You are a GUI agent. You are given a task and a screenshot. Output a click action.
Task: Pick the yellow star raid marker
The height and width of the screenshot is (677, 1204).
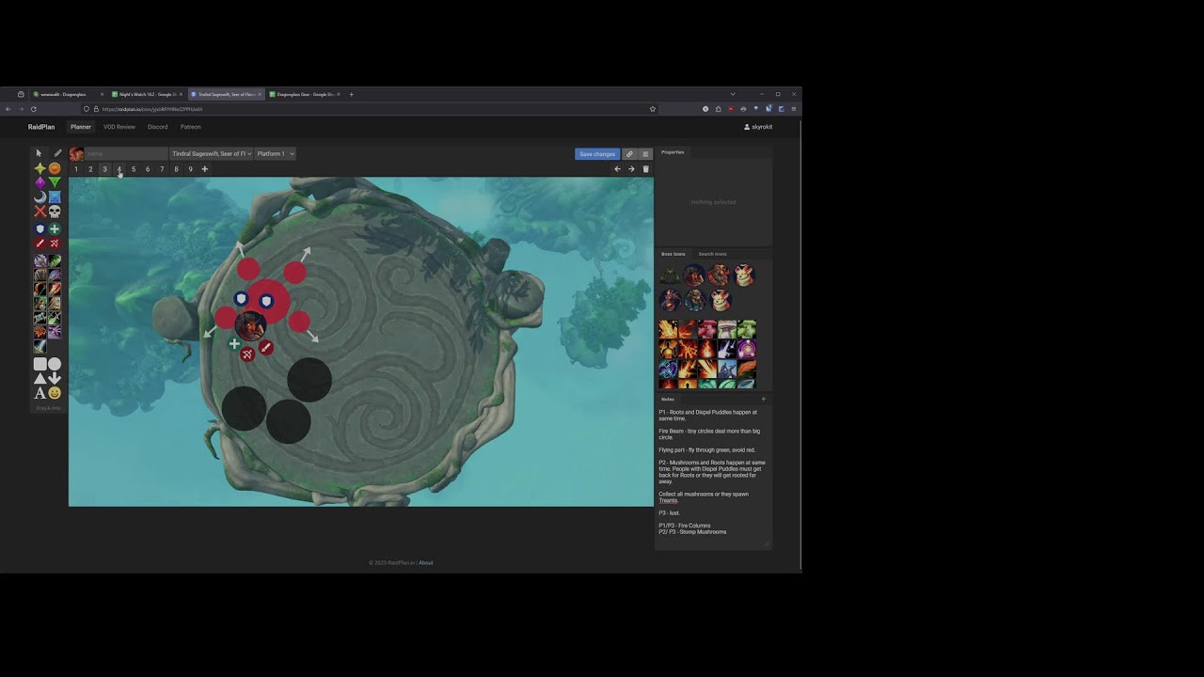coord(40,168)
